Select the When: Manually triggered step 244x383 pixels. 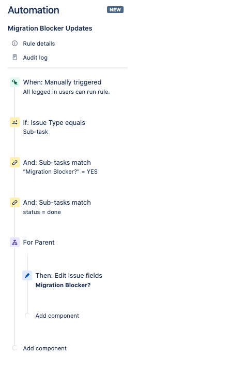67,87
